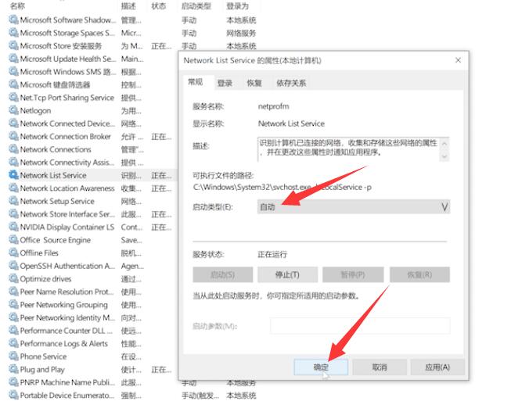Sort services by 名称 column header
511x401 pixels.
coord(17,5)
